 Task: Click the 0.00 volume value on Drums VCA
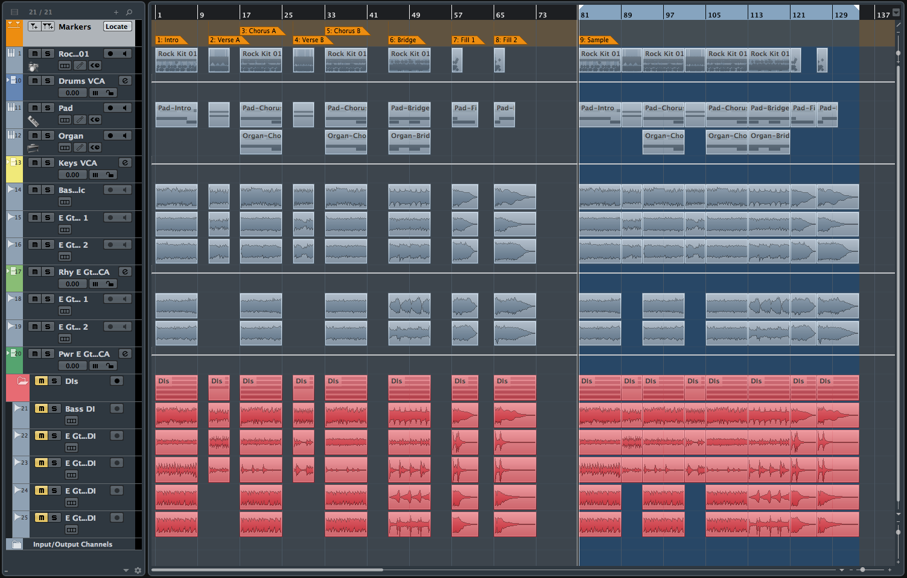click(x=72, y=92)
